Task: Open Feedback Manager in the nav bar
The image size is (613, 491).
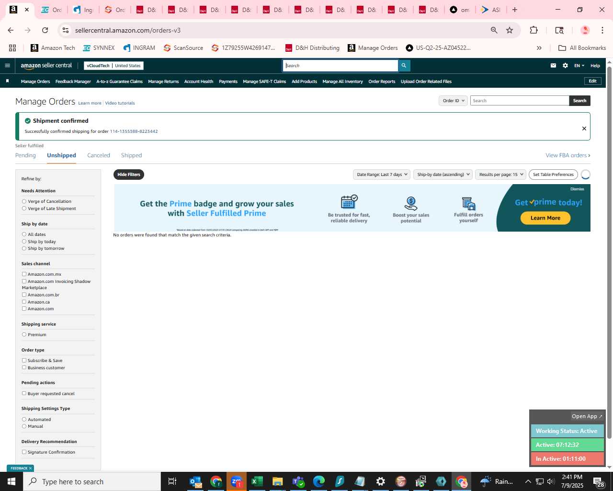Action: coord(73,82)
